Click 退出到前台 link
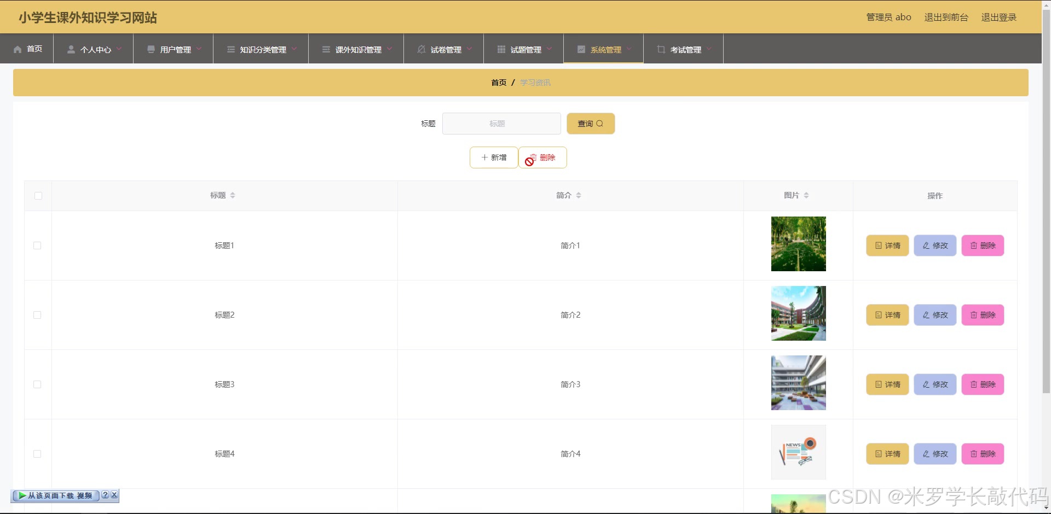The width and height of the screenshot is (1051, 514). [x=946, y=17]
